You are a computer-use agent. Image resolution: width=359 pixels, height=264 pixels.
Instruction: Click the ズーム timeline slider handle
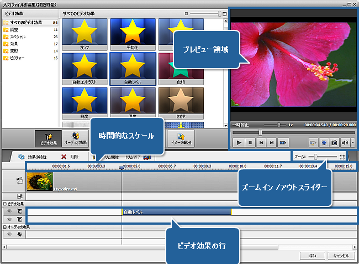315,157
